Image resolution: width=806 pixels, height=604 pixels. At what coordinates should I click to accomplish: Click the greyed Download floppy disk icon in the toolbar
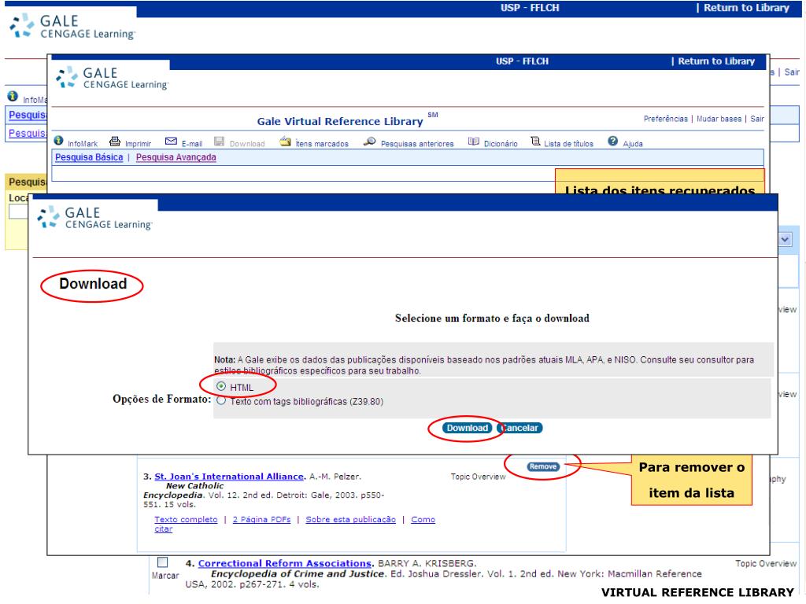[220, 142]
